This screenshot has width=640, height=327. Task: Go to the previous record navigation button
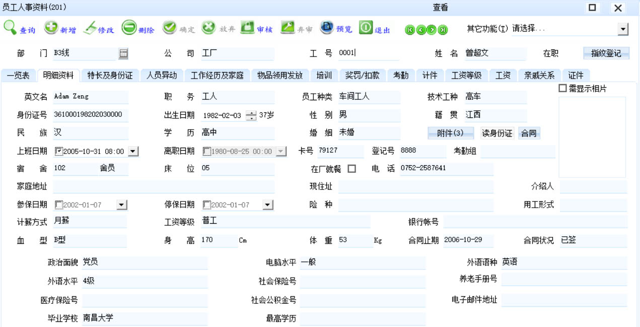coord(421,30)
